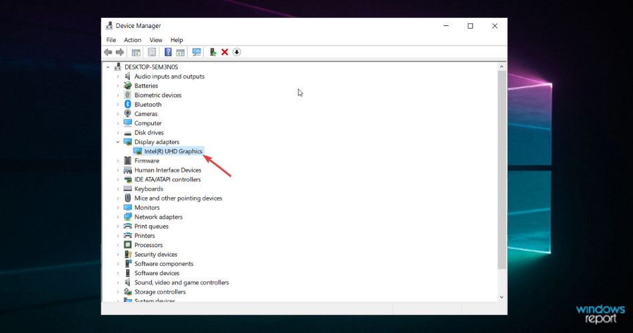Go back with the toolbar Back arrow
The height and width of the screenshot is (333, 633).
[x=108, y=52]
